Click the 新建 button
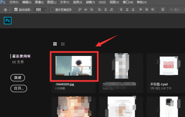 pyautogui.click(x=18, y=78)
